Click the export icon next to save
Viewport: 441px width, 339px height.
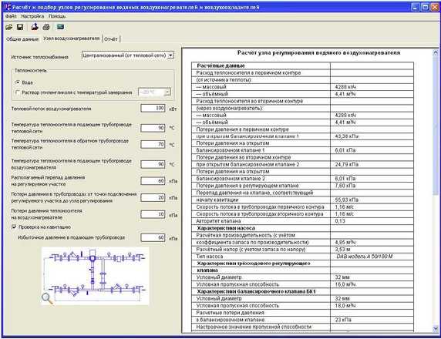coord(35,27)
